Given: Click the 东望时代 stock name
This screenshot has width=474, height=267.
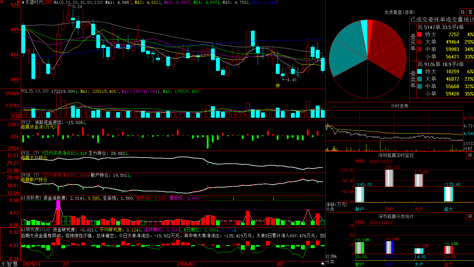Looking at the screenshot, I should 34,2.
